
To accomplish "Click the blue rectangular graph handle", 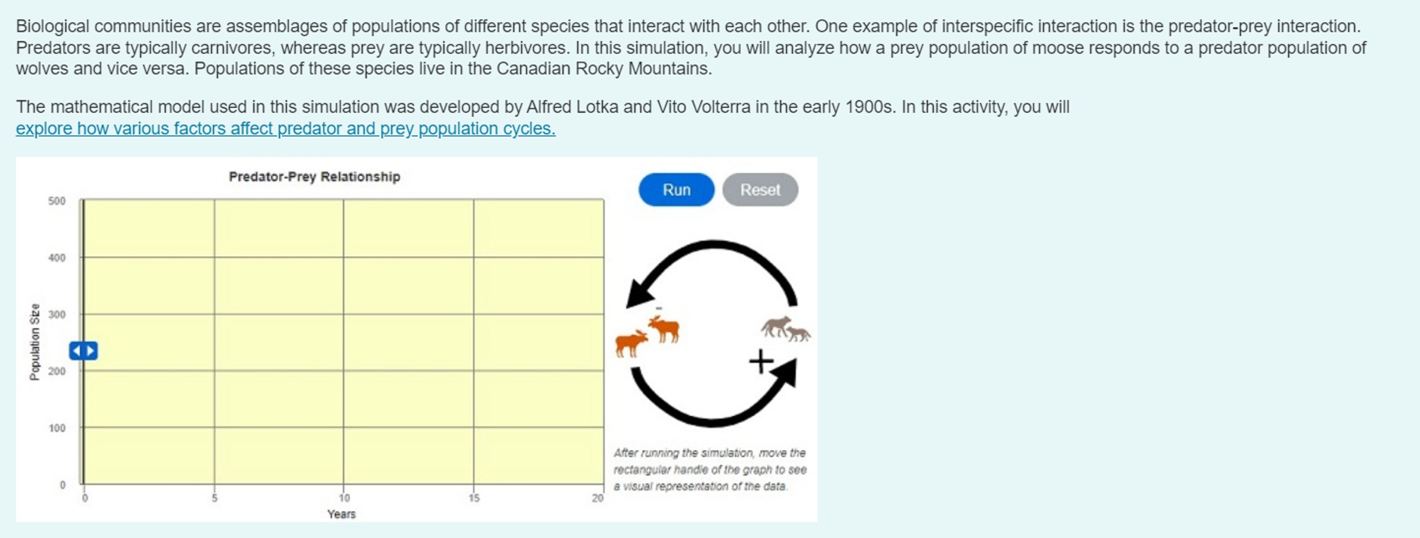I will (x=83, y=351).
